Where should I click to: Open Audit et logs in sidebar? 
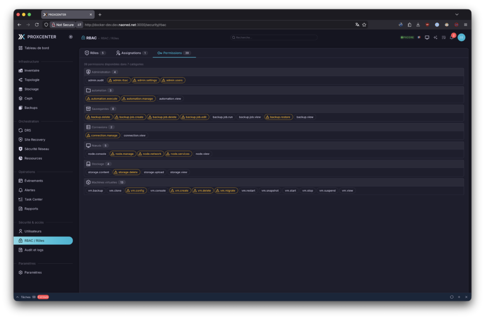pos(34,250)
